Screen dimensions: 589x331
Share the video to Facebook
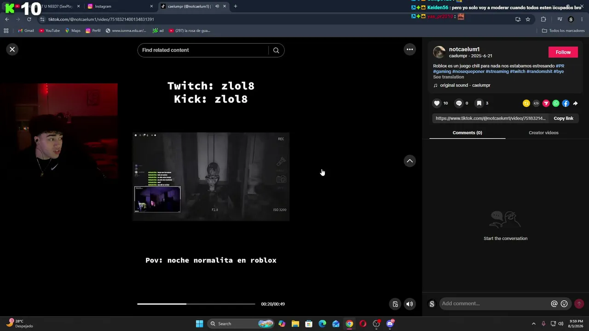pyautogui.click(x=566, y=103)
